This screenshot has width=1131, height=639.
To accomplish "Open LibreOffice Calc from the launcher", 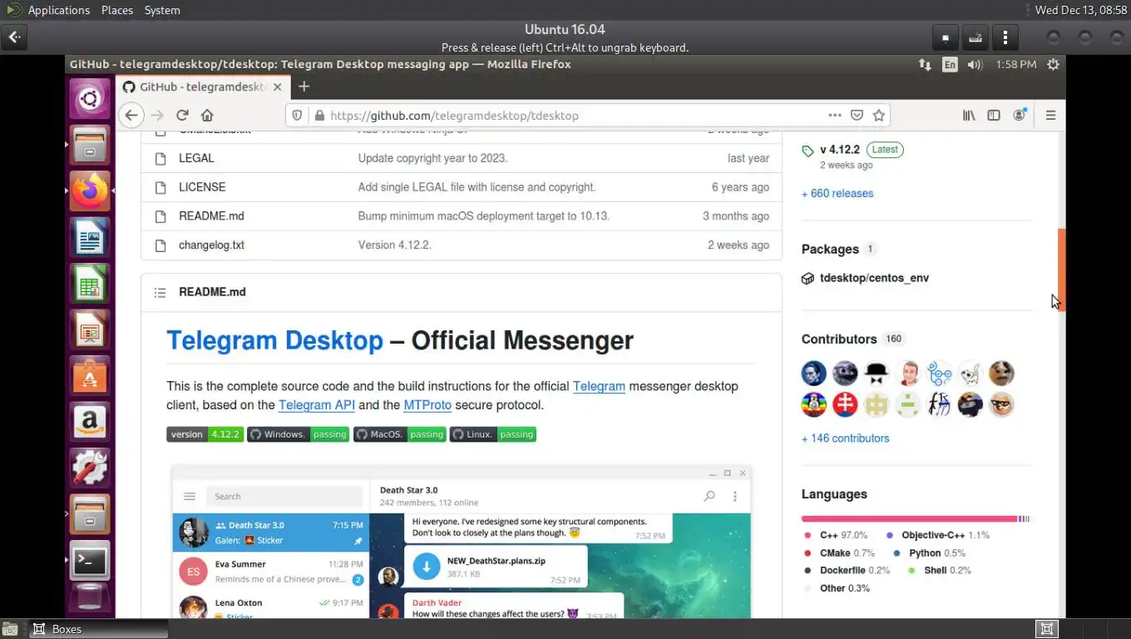I will (x=90, y=285).
